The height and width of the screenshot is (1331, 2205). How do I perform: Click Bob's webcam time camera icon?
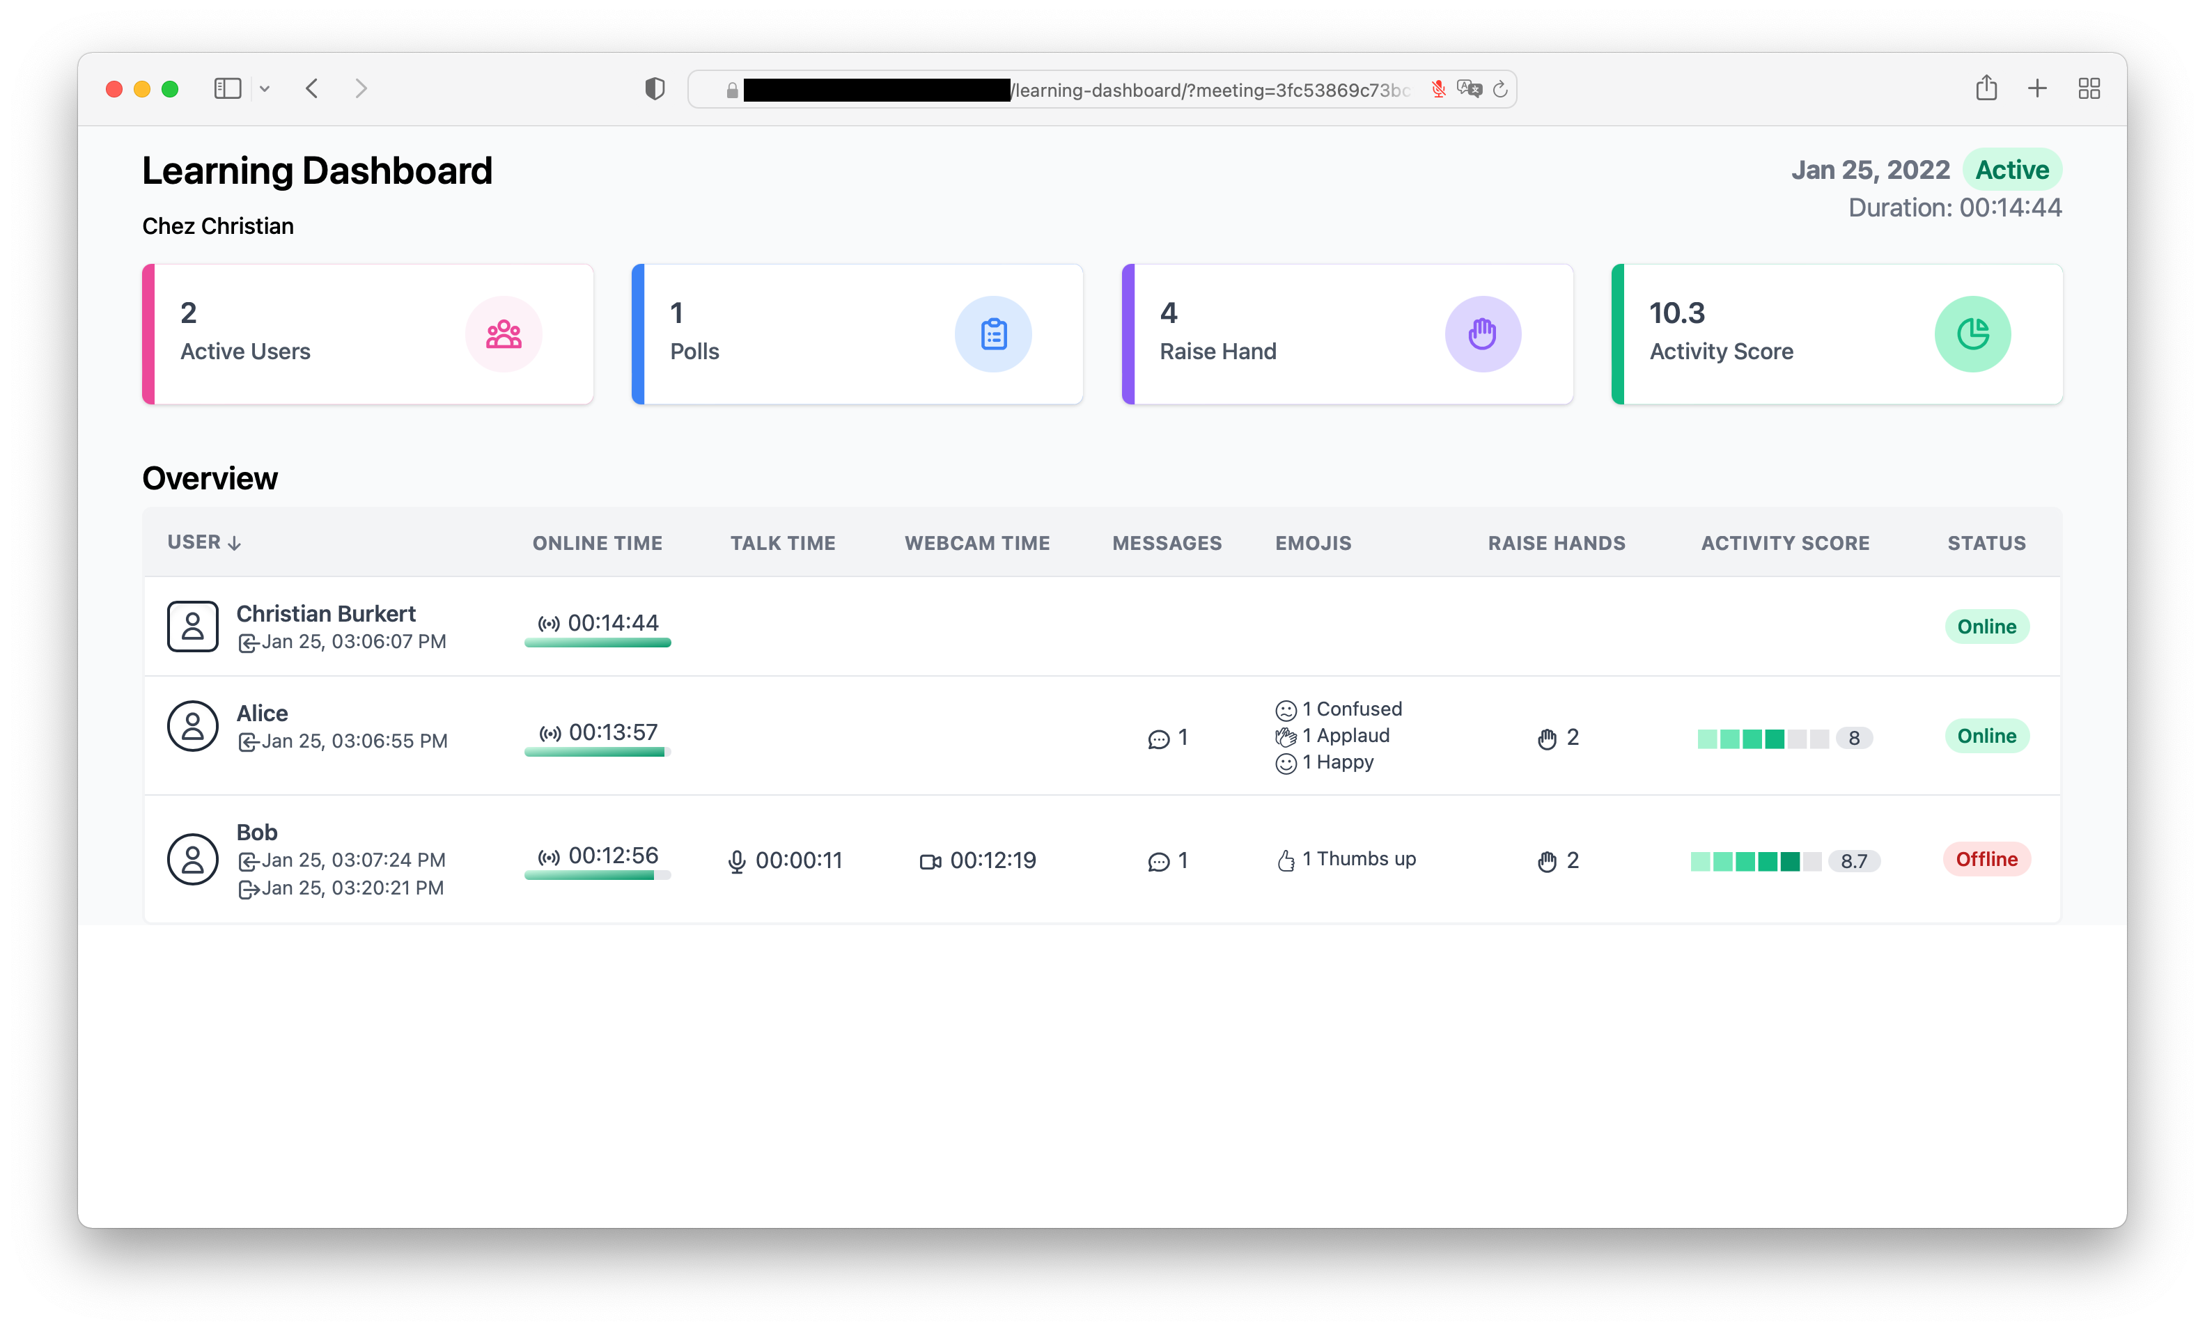[930, 861]
